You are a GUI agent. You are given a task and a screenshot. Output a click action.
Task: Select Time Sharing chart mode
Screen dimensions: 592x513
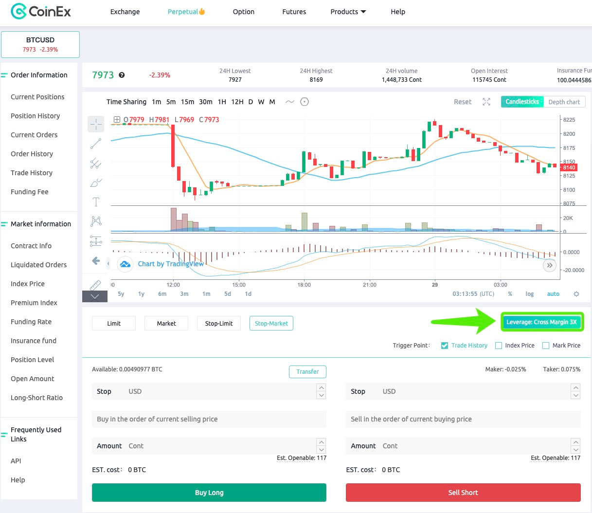pos(126,102)
